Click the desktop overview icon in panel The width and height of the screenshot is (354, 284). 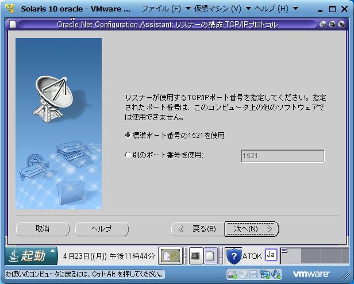click(170, 256)
